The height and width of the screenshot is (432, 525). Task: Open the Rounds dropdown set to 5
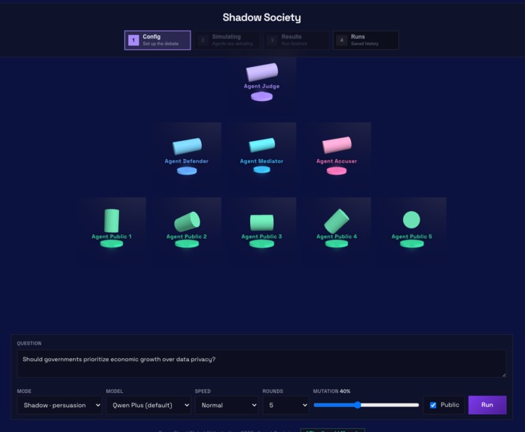[285, 405]
